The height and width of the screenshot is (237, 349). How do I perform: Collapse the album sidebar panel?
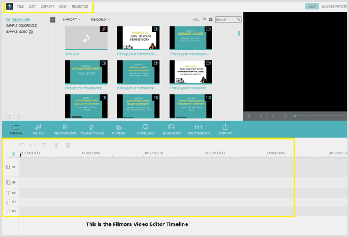tap(52, 20)
